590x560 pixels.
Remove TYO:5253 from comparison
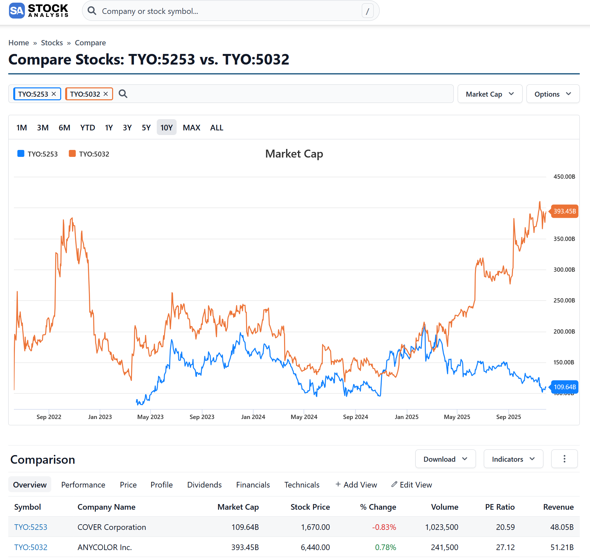[x=54, y=94]
